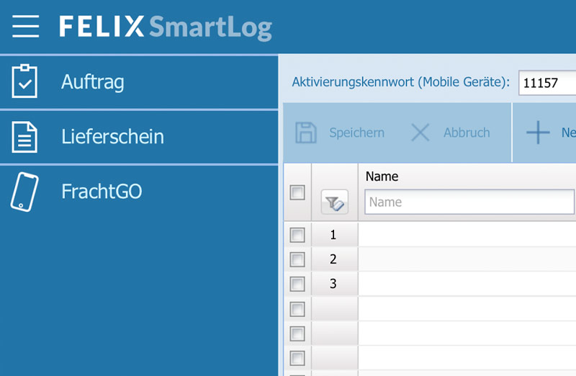Click the FELIX SmartLog logo
The height and width of the screenshot is (376, 576).
tap(166, 27)
